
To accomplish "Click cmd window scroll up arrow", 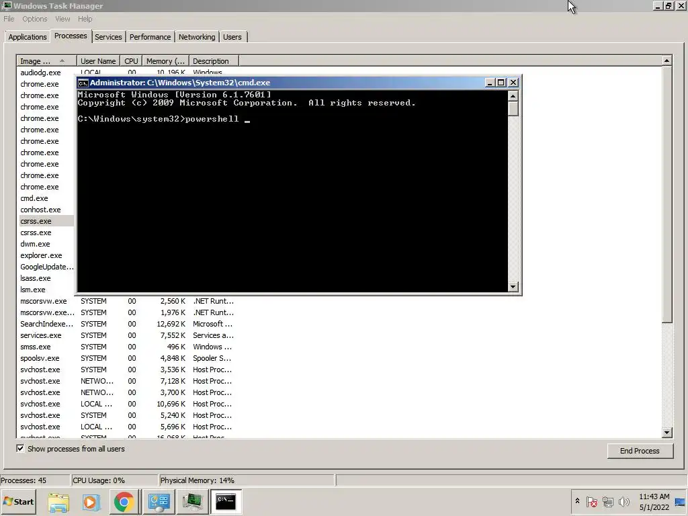I will tap(513, 96).
